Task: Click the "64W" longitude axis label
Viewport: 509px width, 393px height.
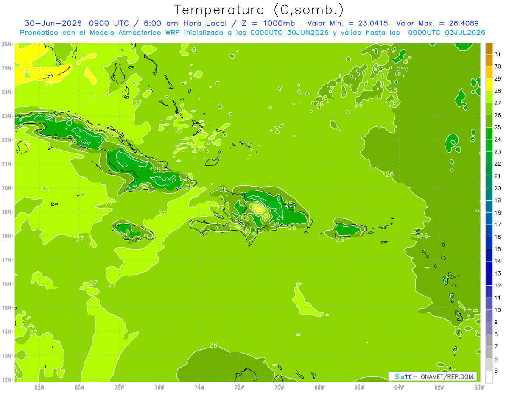Action: (399, 387)
